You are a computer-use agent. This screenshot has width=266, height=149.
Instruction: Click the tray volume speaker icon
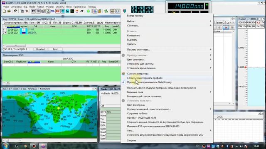[x=241, y=146]
